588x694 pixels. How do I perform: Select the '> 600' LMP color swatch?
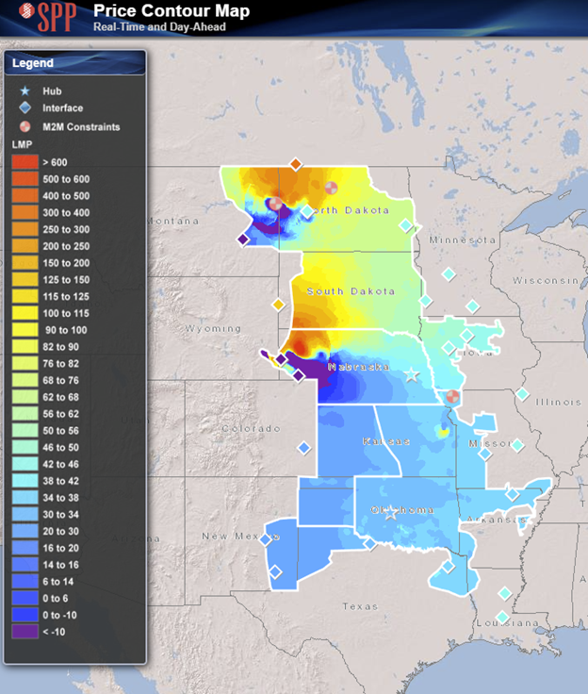pos(24,162)
